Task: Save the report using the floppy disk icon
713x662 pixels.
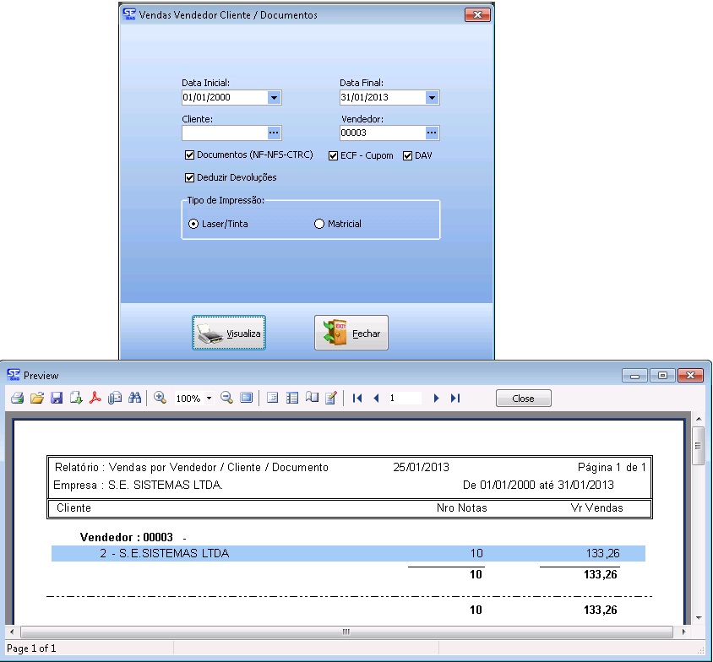Action: pos(57,398)
